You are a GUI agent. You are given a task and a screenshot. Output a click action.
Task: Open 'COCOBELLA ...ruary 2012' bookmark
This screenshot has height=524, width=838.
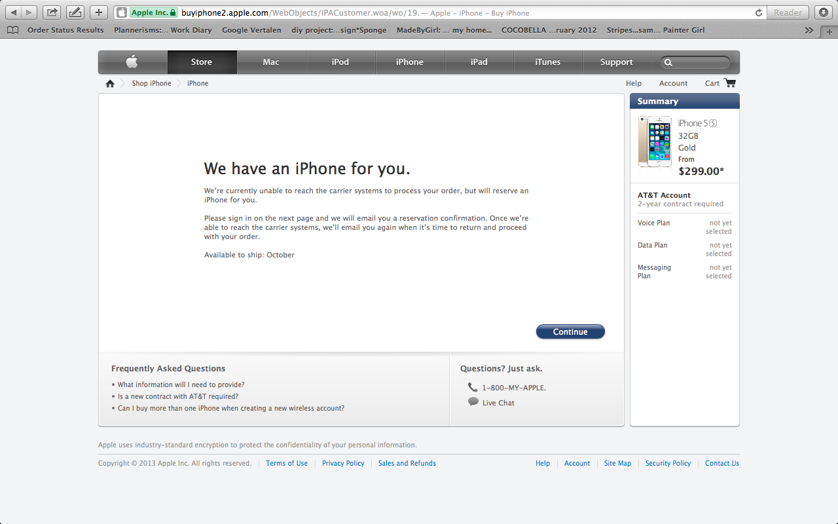549,30
